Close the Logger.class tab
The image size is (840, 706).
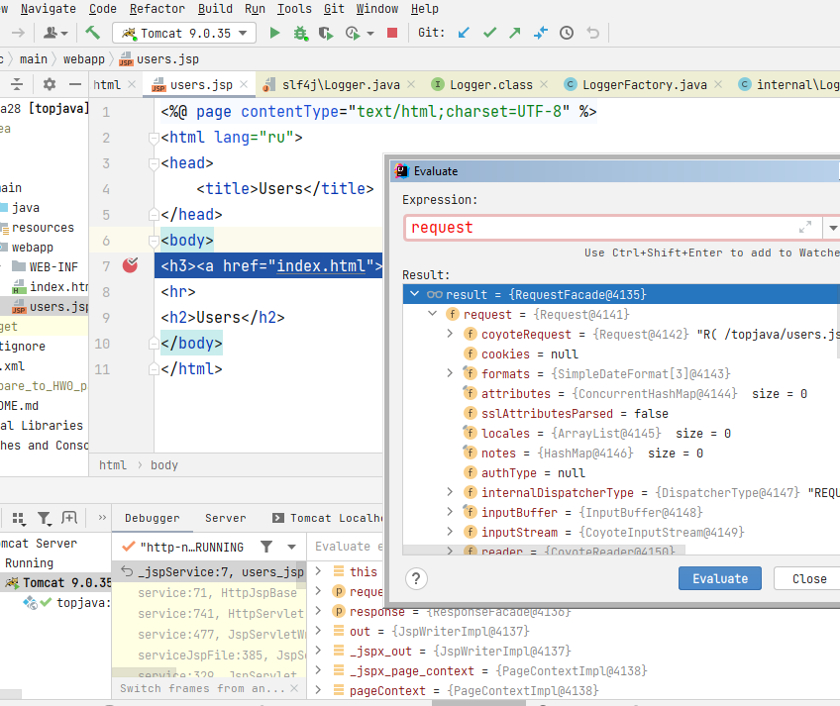coord(544,84)
